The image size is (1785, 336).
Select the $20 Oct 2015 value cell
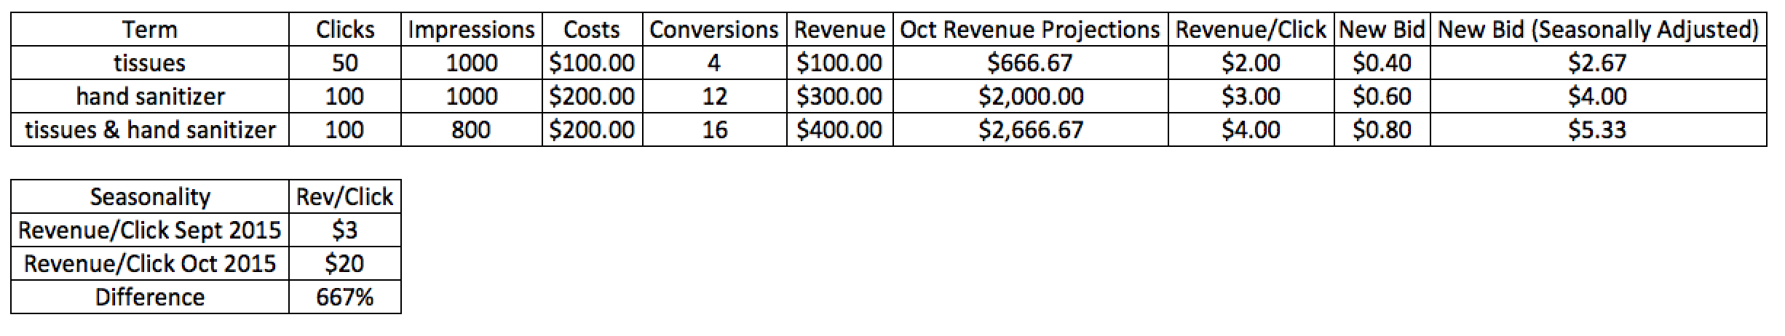(x=345, y=263)
